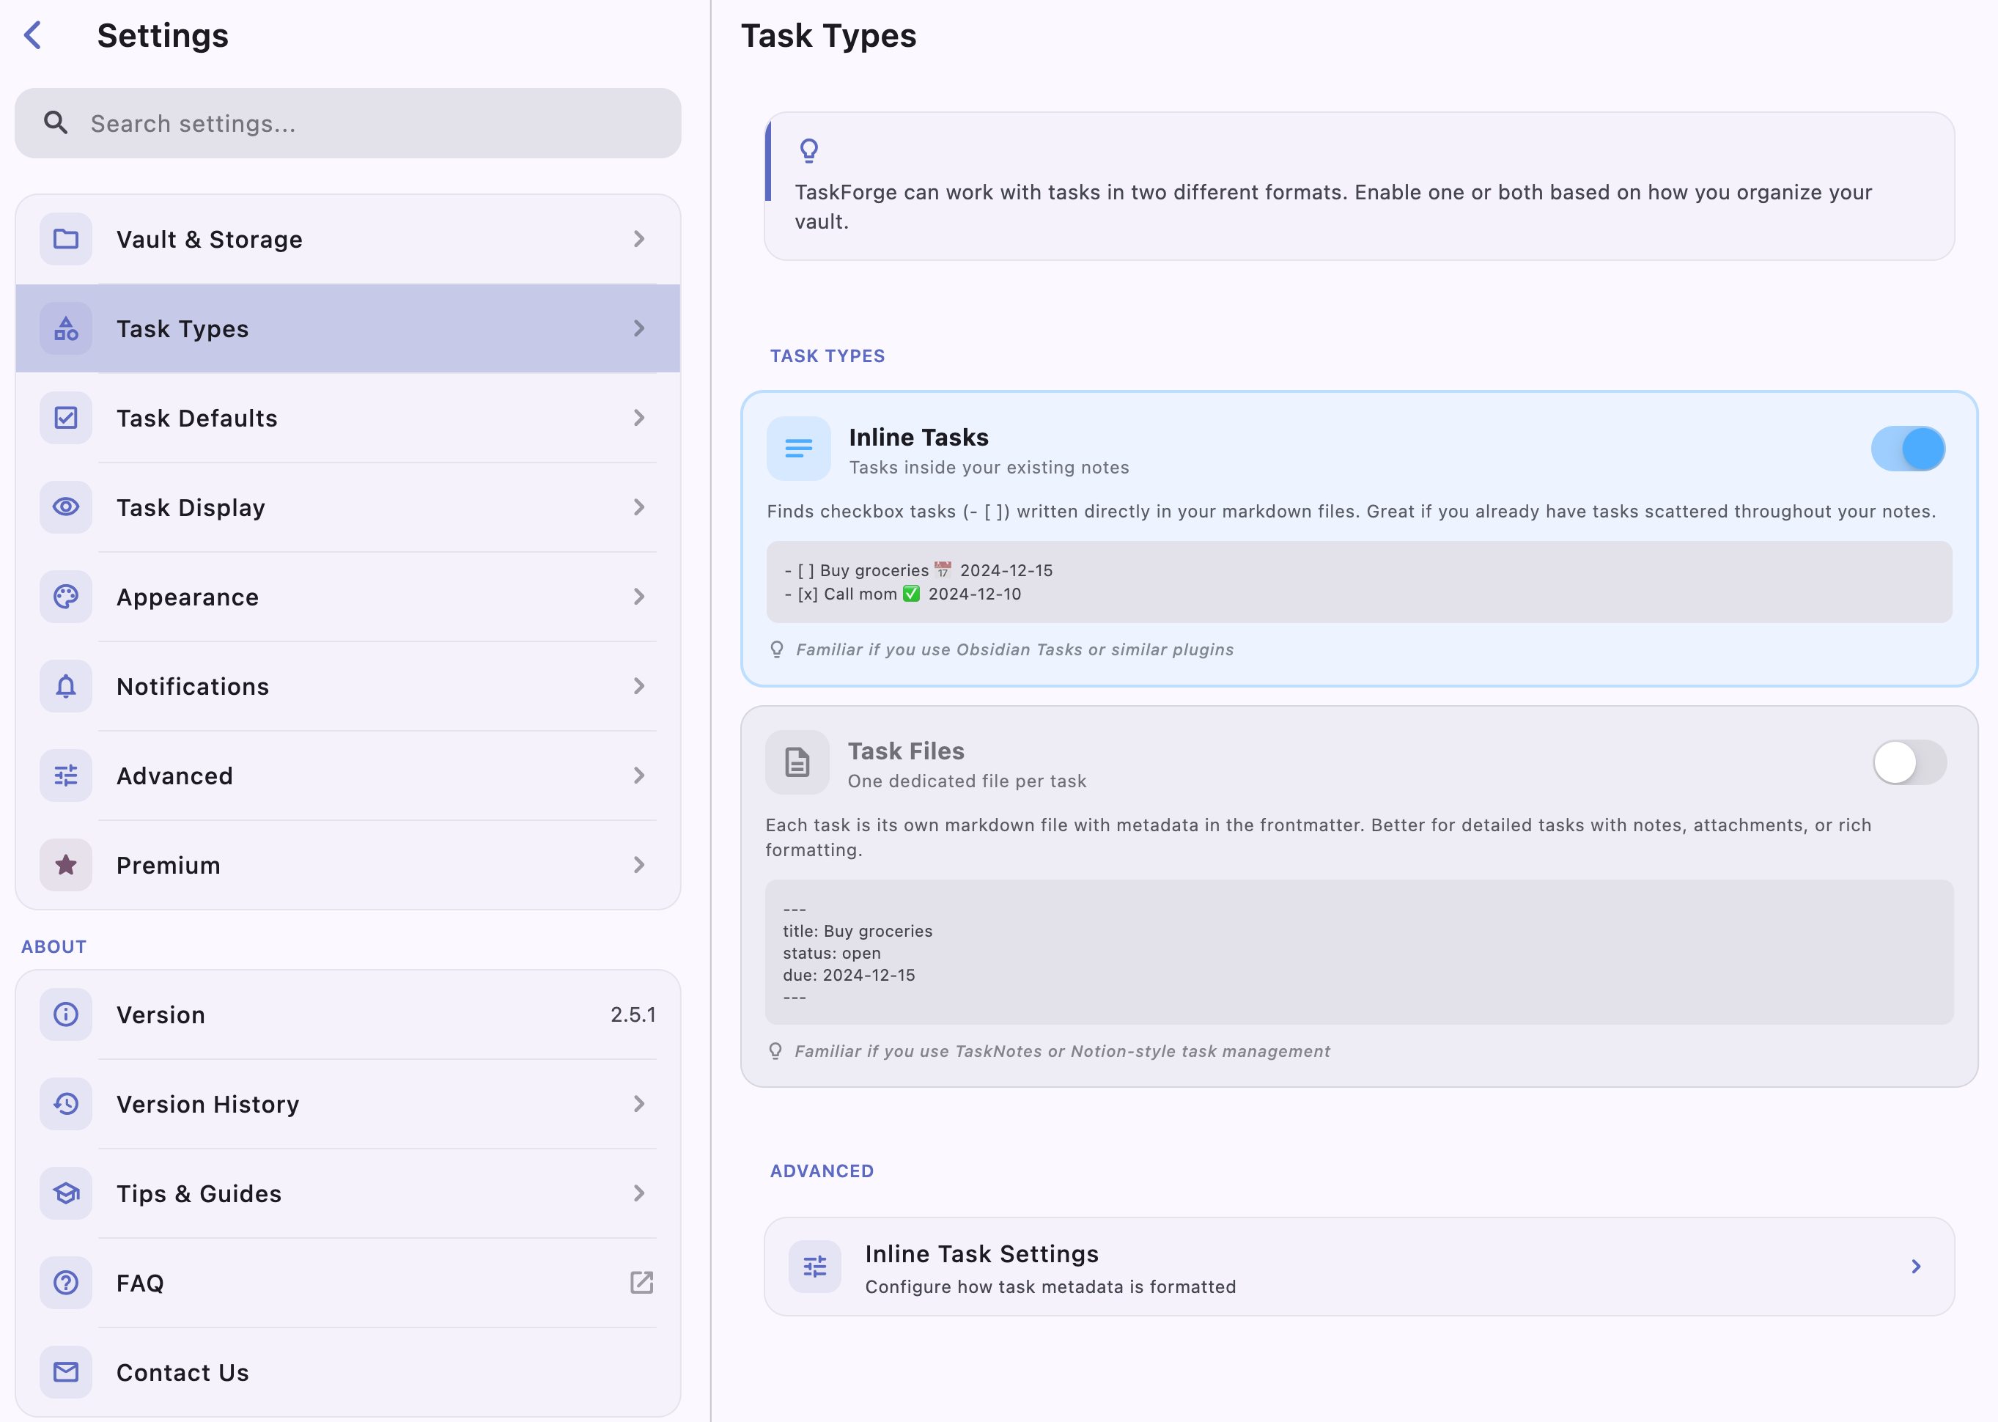Click the Appearance palette icon
Viewport: 1998px width, 1422px height.
pos(66,597)
